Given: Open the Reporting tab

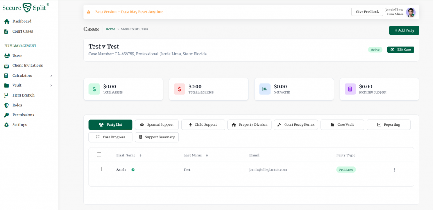Looking at the screenshot, I should click(x=389, y=124).
